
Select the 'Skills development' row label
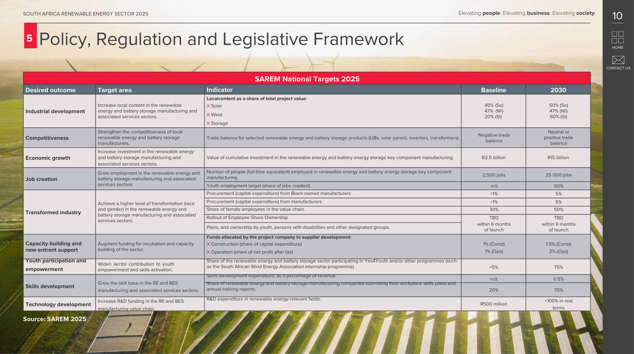coord(50,286)
